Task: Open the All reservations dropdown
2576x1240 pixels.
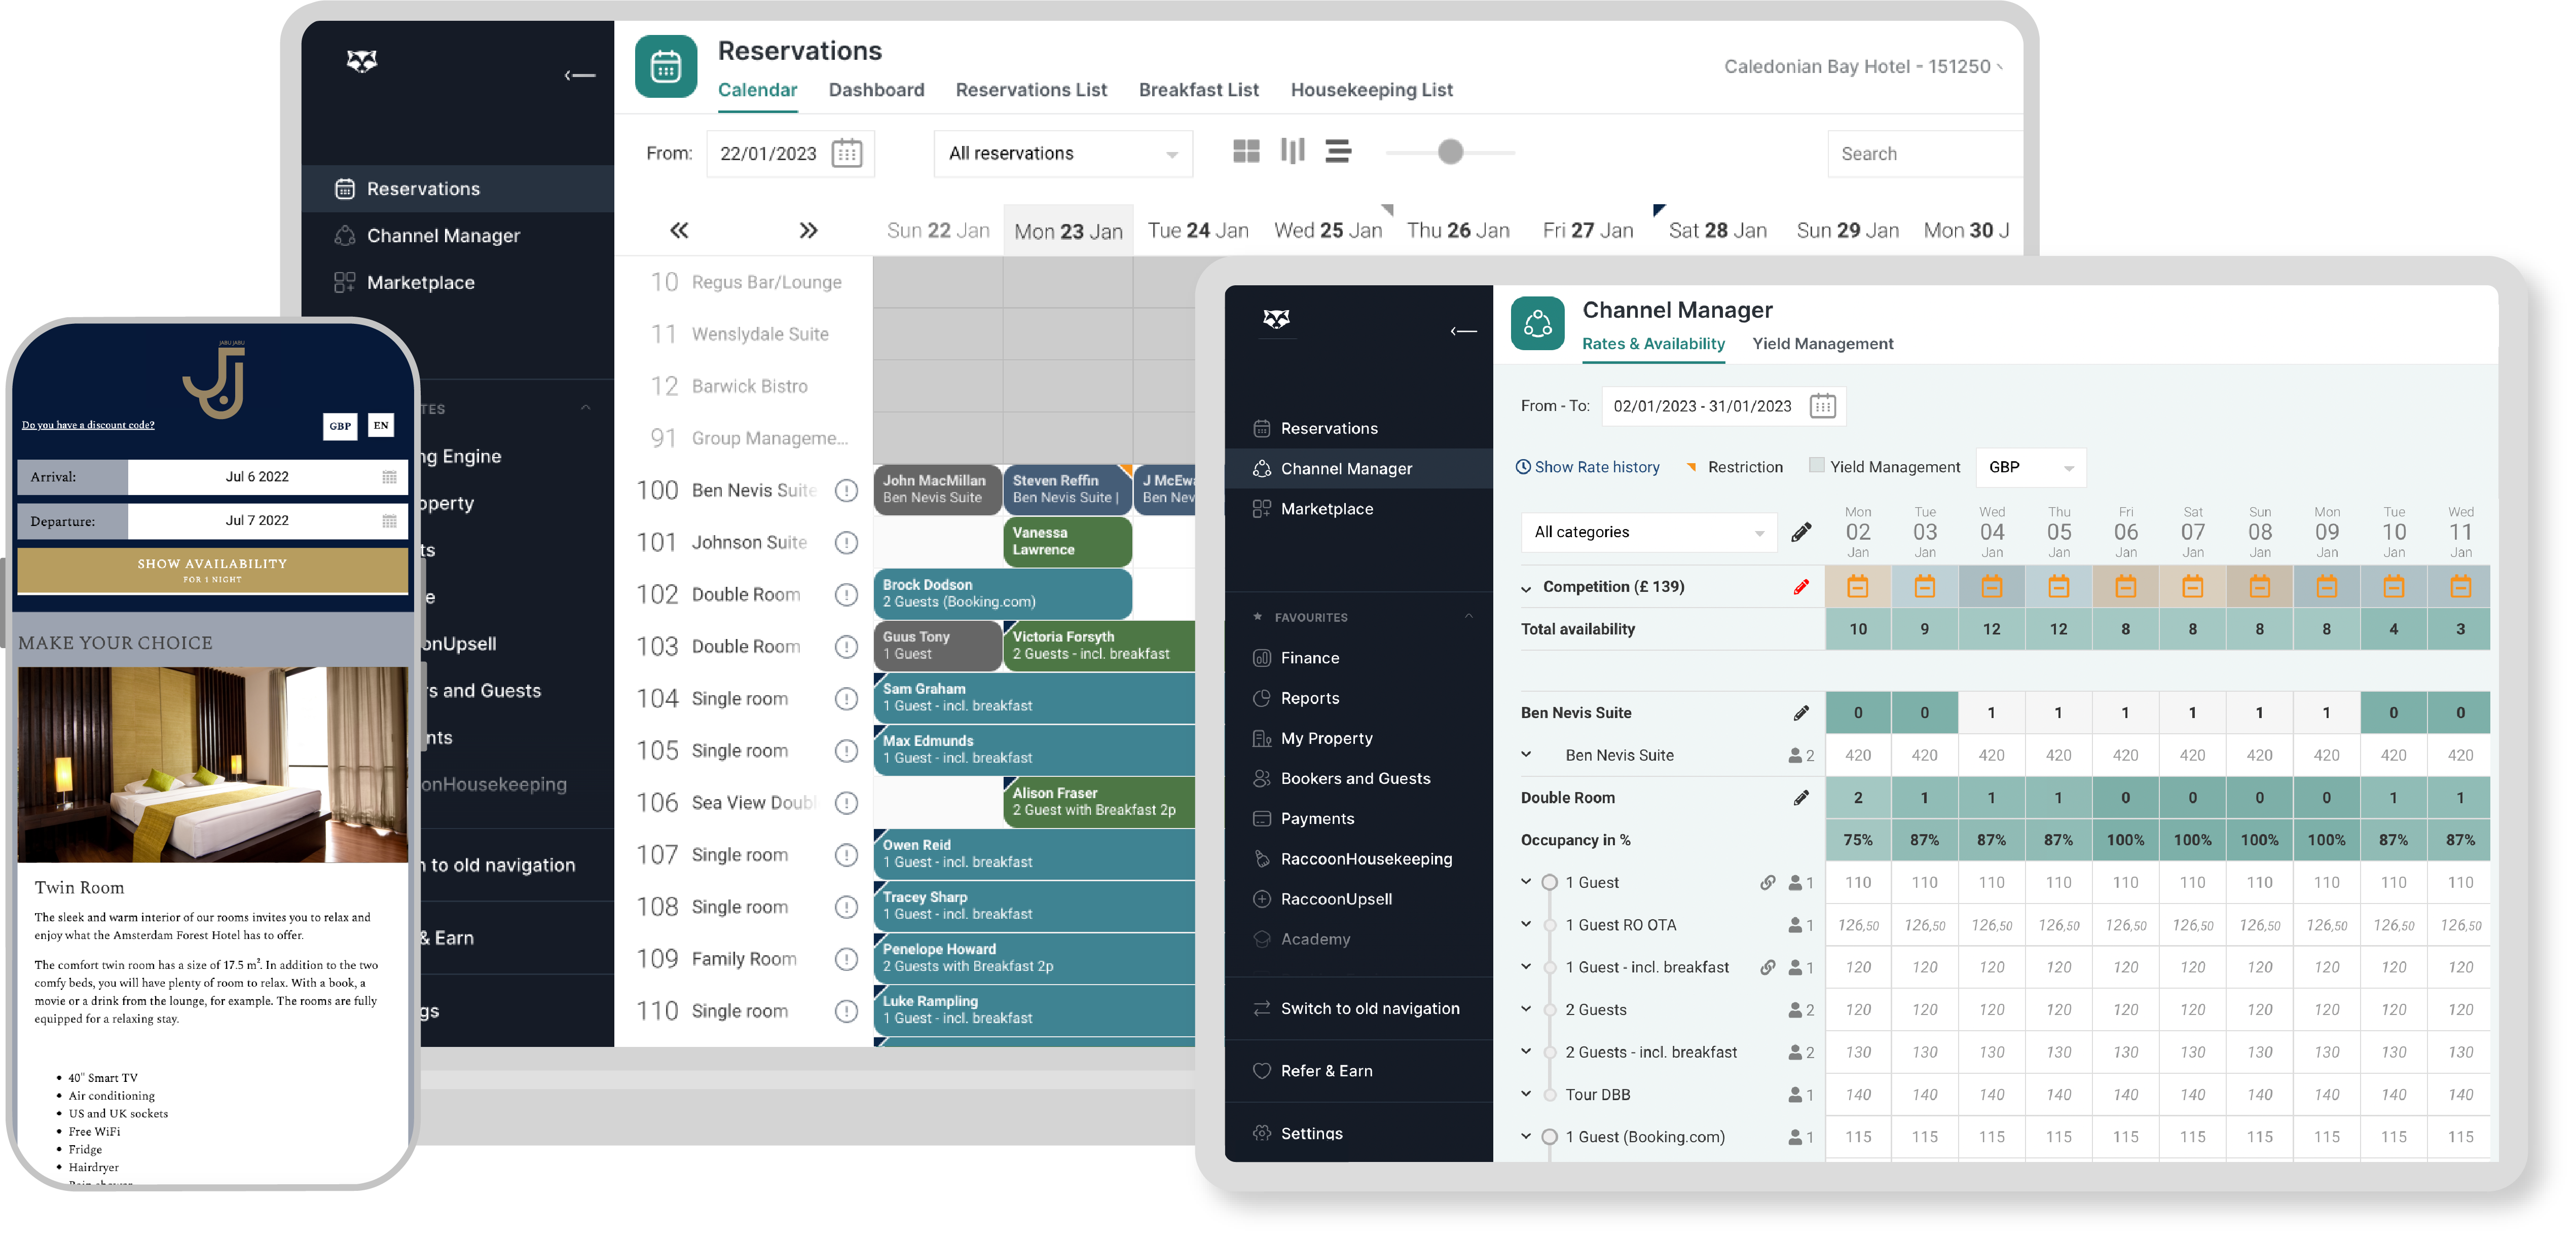Action: (x=1062, y=153)
